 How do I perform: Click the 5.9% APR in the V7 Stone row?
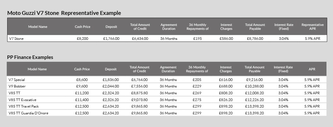tap(312, 39)
